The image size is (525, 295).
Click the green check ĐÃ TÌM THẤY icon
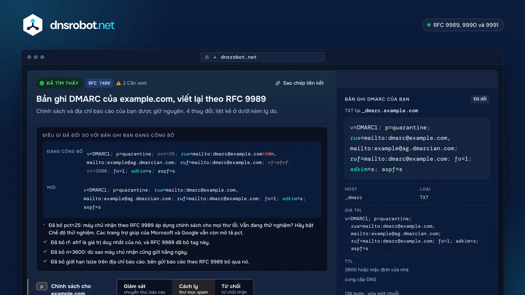42,83
